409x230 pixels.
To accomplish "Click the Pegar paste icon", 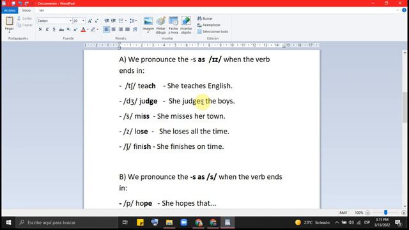I will [x=10, y=21].
